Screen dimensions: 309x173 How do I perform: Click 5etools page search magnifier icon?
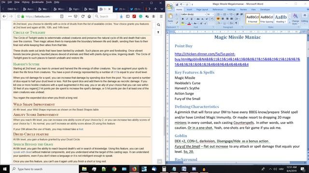[158, 25]
